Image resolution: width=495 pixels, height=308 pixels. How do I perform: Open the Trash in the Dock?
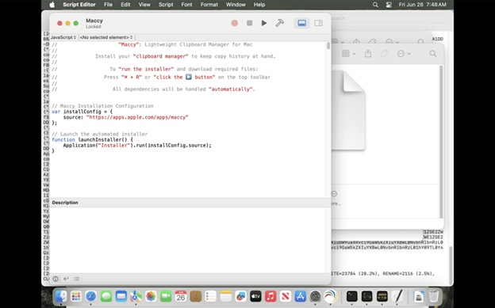click(x=434, y=296)
